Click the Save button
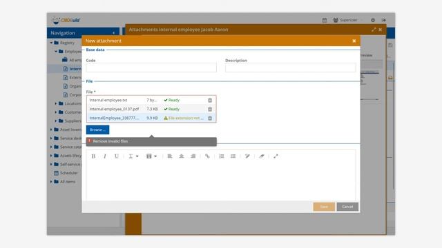This screenshot has width=442, height=248. 324,207
